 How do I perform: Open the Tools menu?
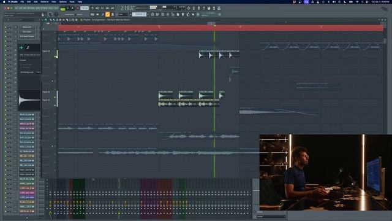point(72,2)
